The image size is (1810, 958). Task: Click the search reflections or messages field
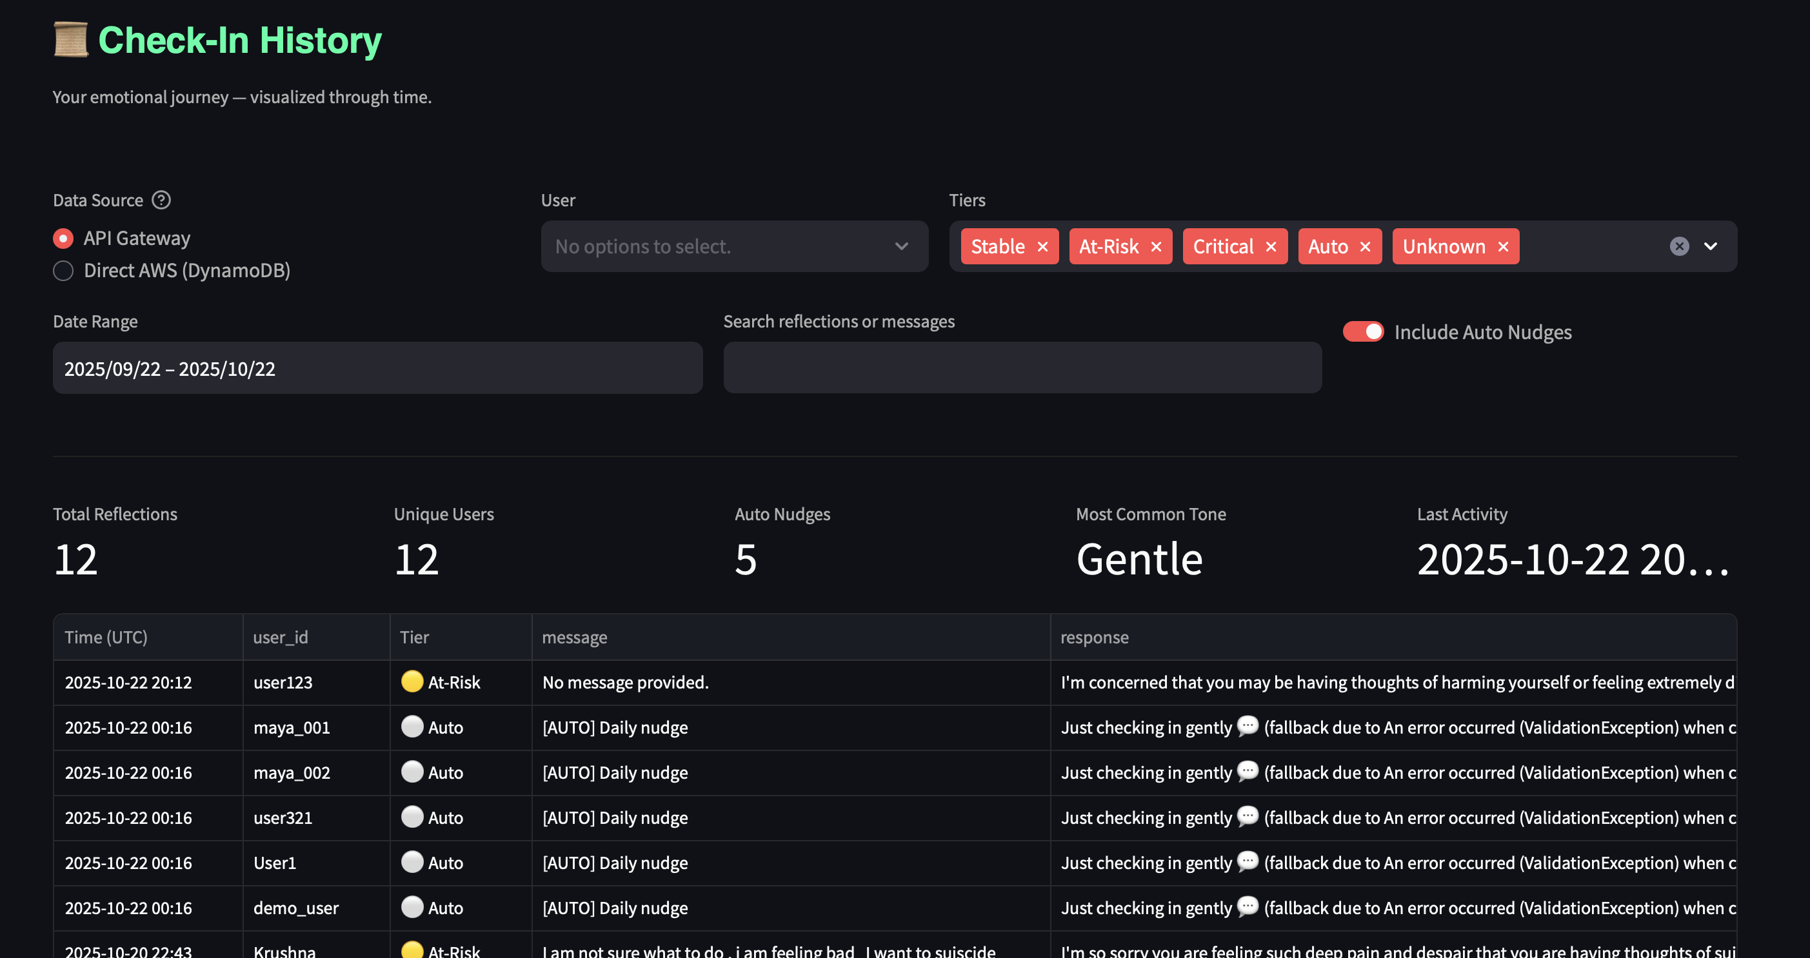[1022, 368]
